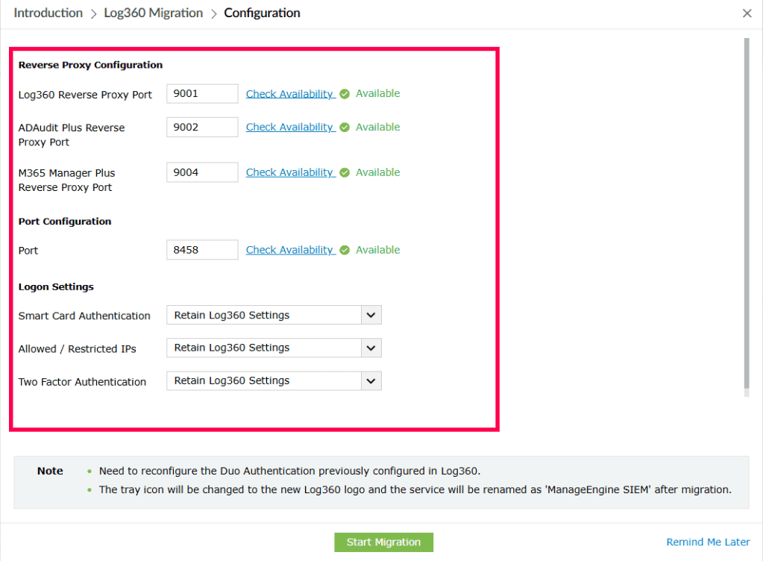Click green check icon beside ADAudit Plus port

(x=345, y=128)
